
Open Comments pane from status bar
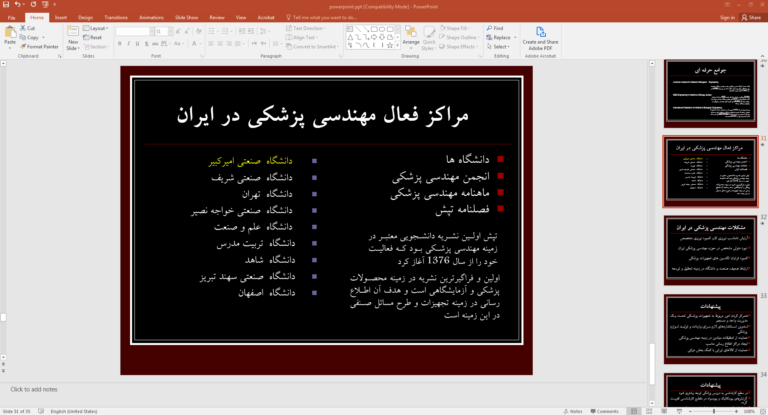coord(604,411)
